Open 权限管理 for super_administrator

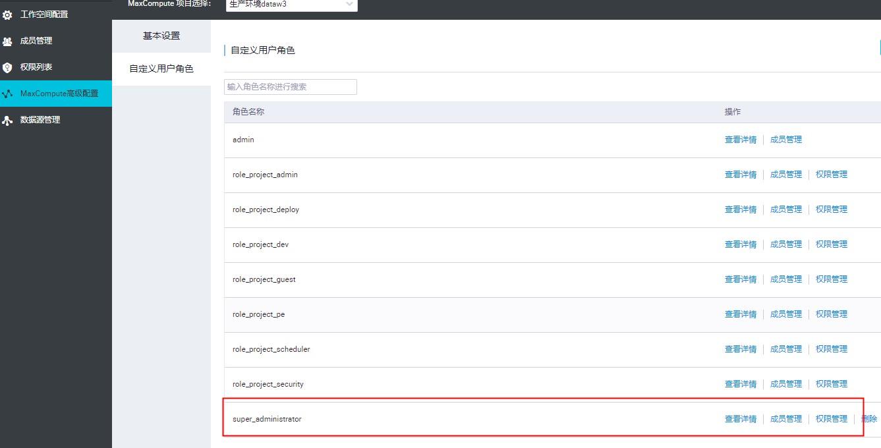pos(831,418)
